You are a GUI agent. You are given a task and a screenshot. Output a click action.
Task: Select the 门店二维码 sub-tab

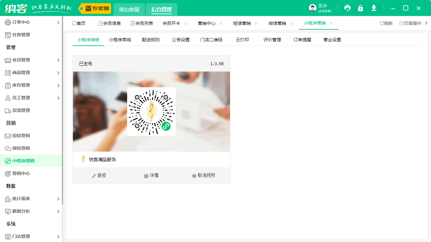click(x=211, y=40)
